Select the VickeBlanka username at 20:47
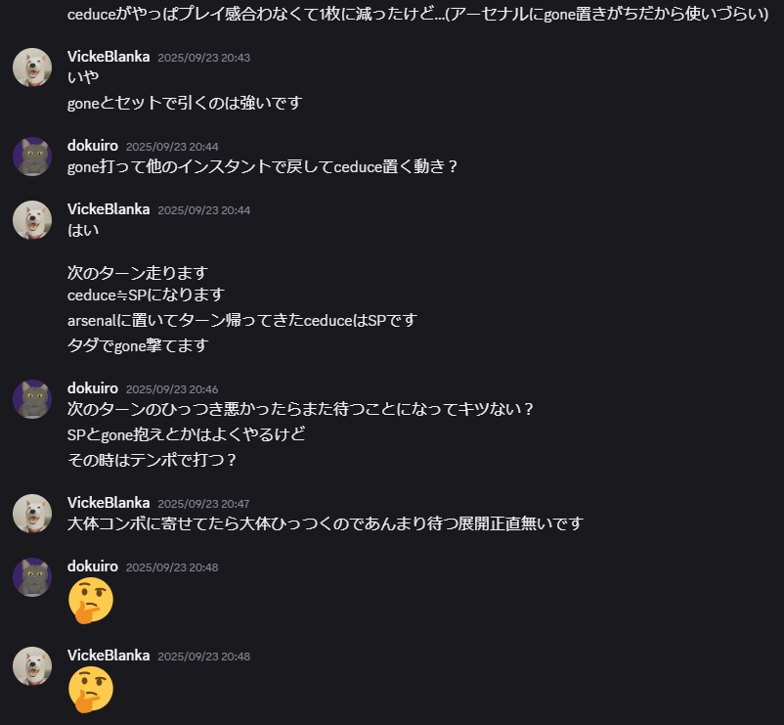Image resolution: width=784 pixels, height=725 pixels. pos(109,503)
